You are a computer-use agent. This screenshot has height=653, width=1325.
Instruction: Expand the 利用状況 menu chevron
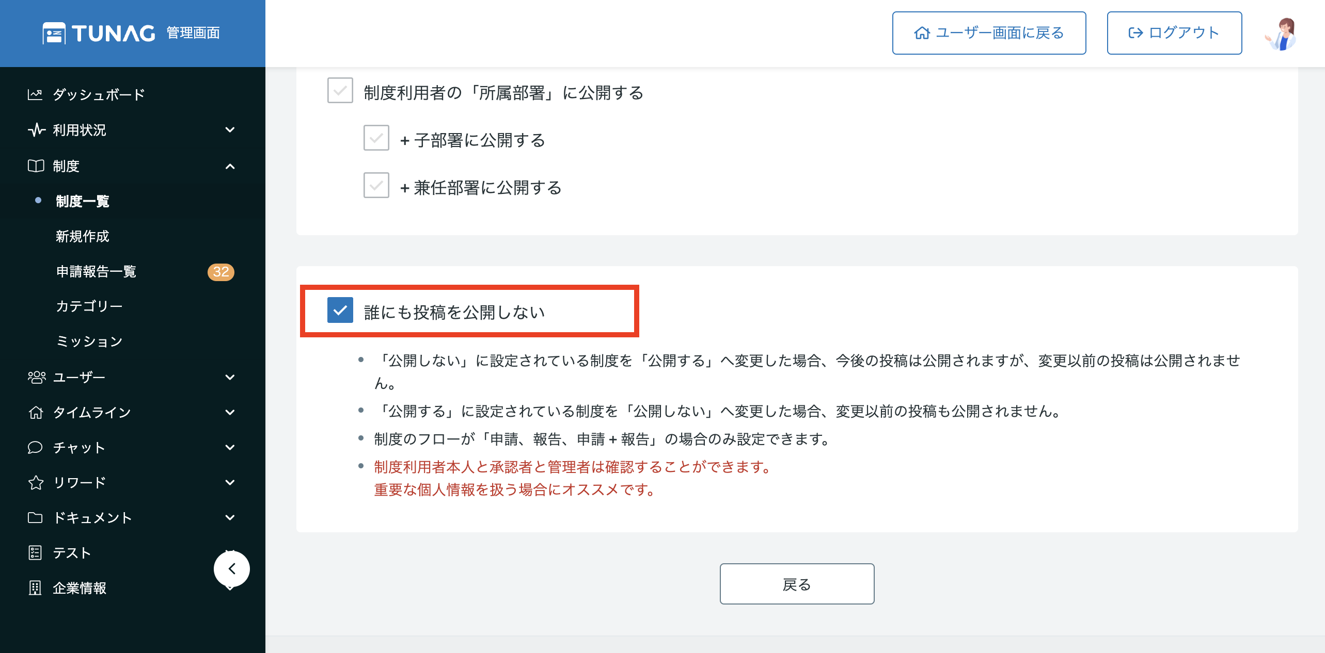pos(230,129)
